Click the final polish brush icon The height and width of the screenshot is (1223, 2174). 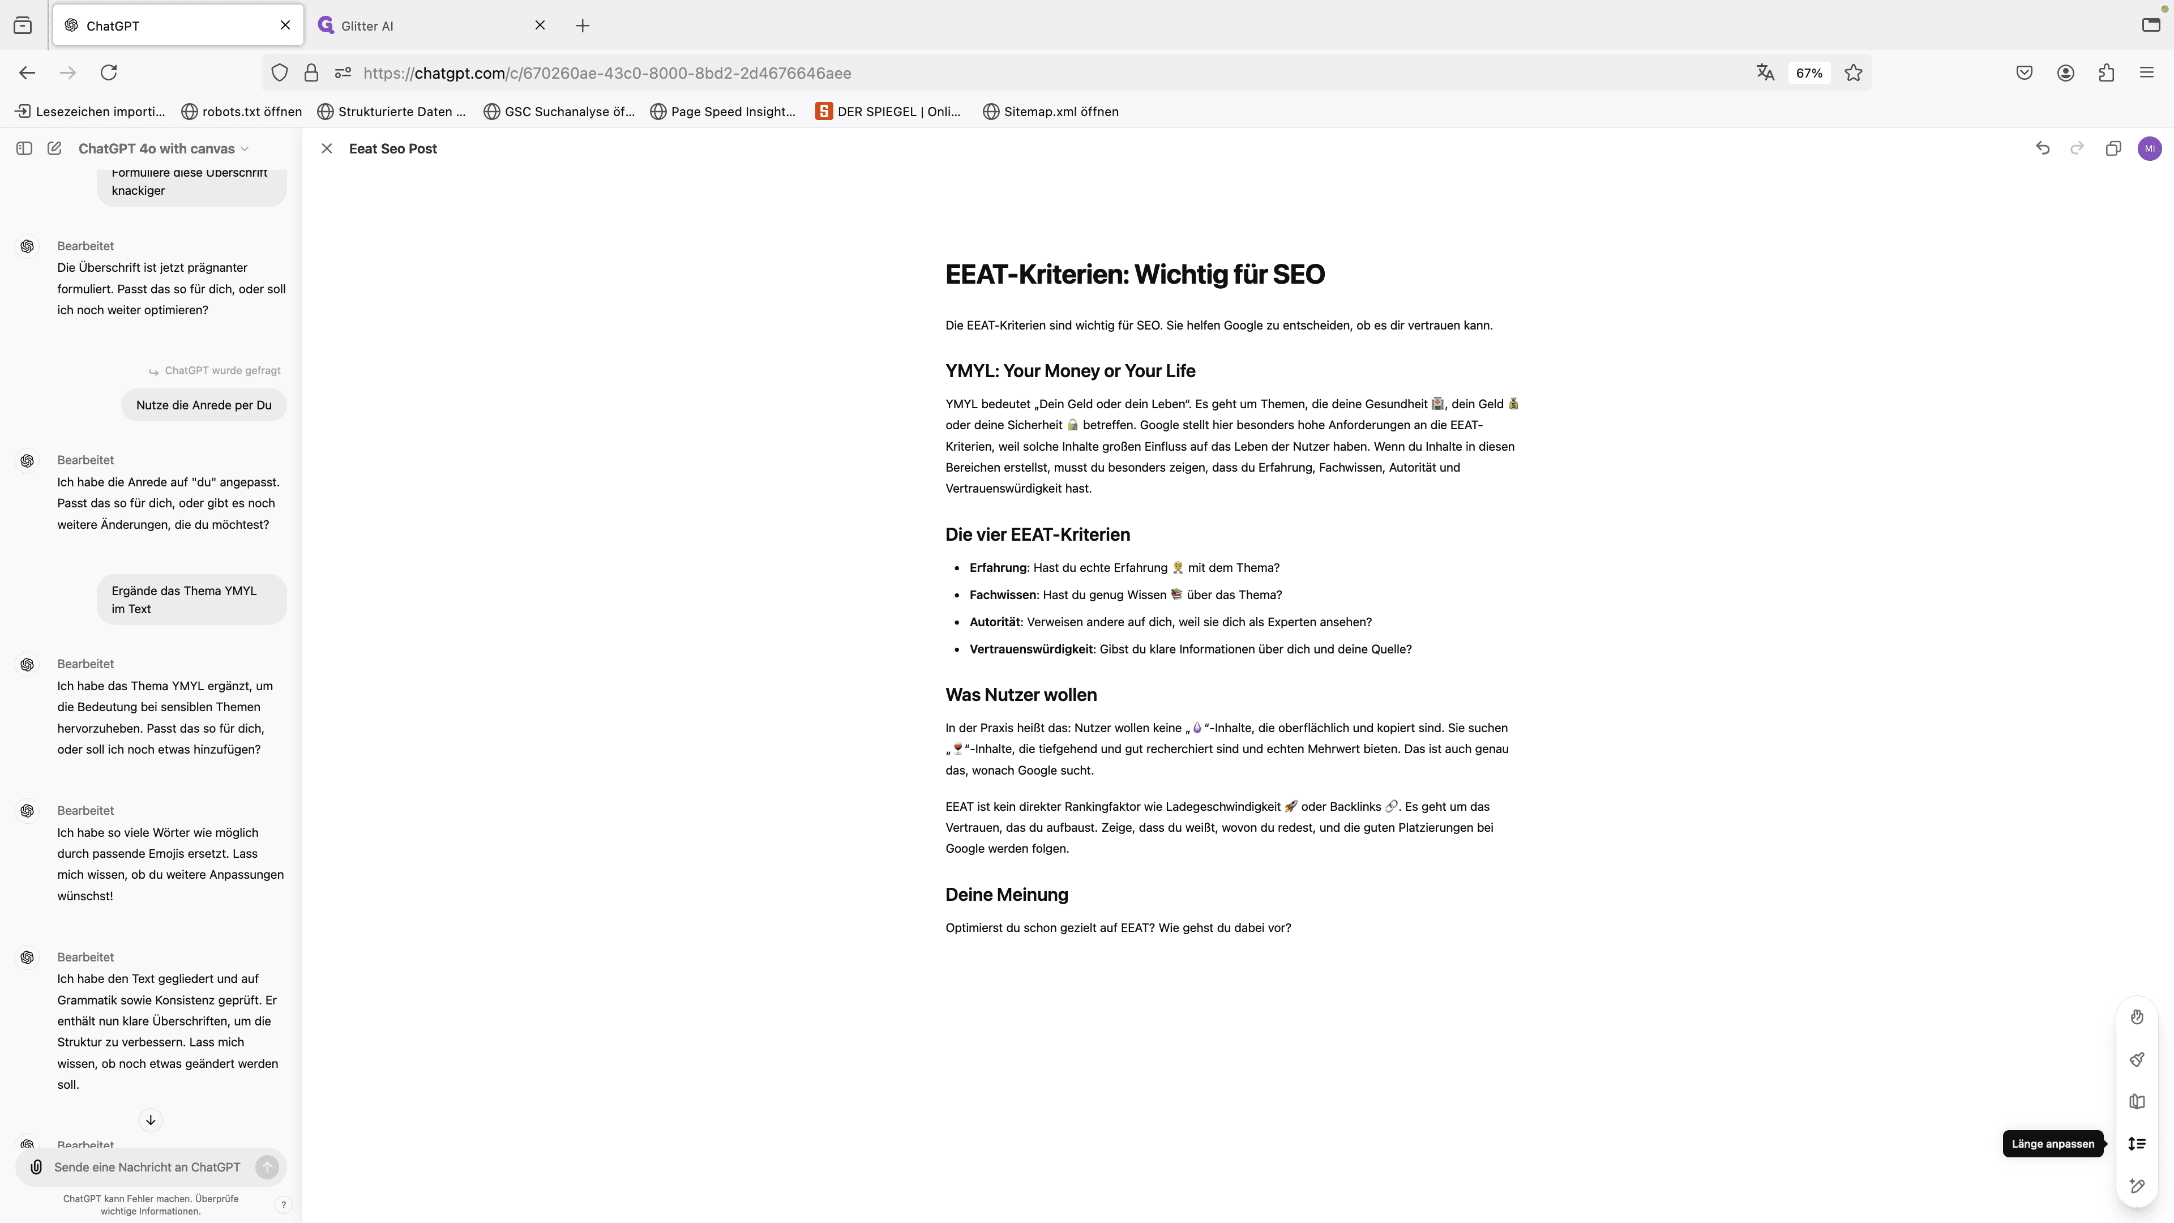click(x=2136, y=1059)
